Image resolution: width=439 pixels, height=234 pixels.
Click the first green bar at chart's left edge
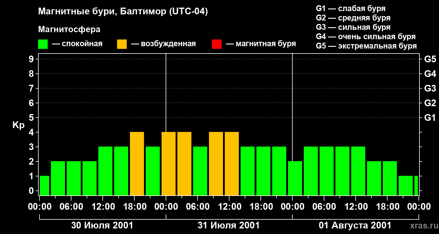[x=44, y=185]
